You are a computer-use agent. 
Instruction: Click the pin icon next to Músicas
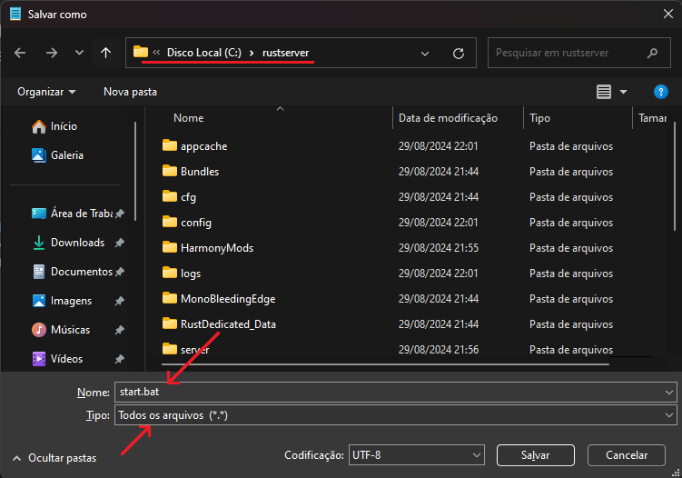120,330
